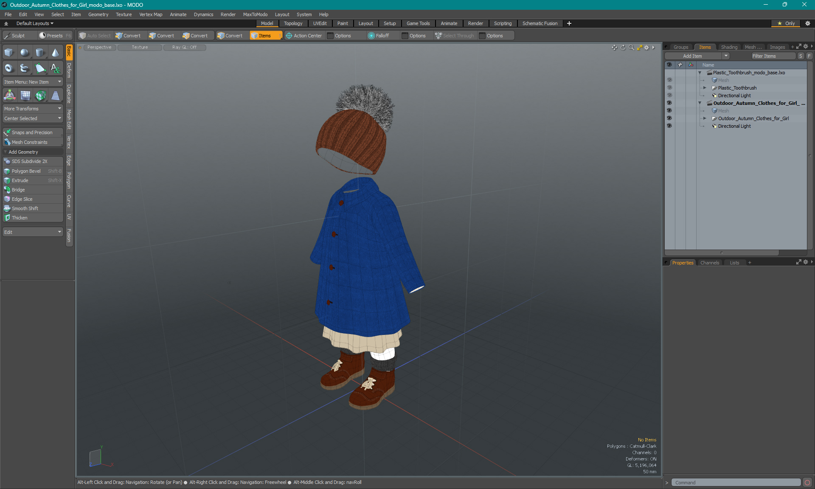Viewport: 815px width, 489px height.
Task: Select the text tool icon
Action: [x=55, y=68]
